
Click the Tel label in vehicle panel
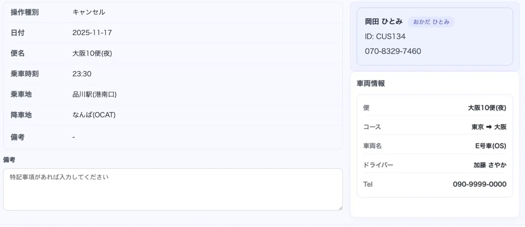point(368,184)
